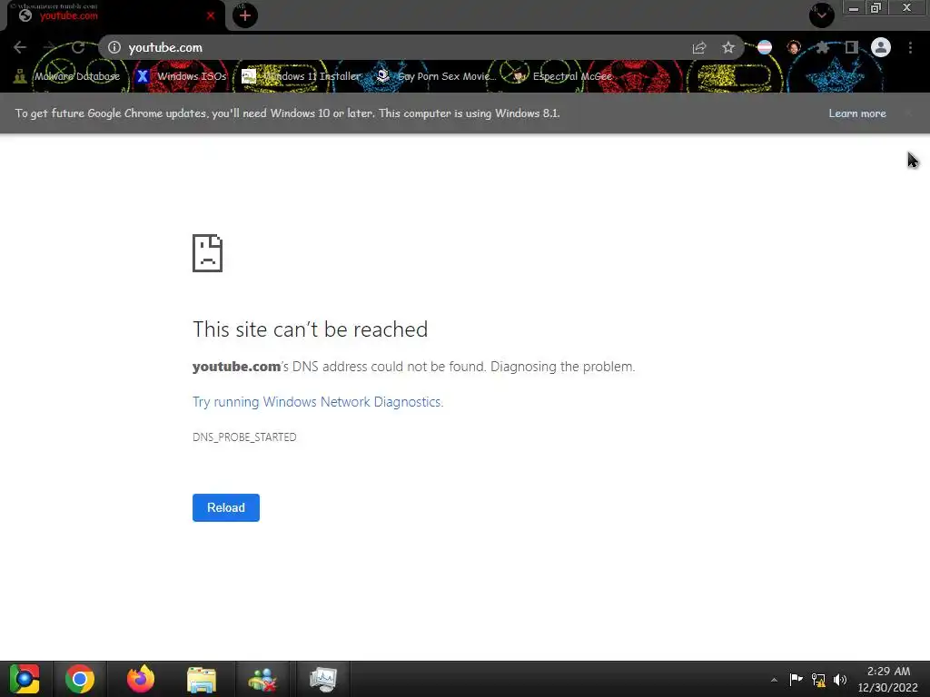Open the avatar face extension icon
Viewport: 930px width, 697px height.
(x=794, y=47)
